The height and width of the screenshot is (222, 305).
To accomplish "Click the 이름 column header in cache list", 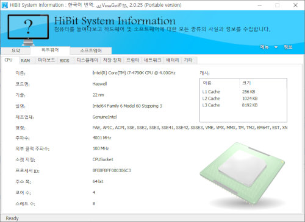I will pos(220,83).
